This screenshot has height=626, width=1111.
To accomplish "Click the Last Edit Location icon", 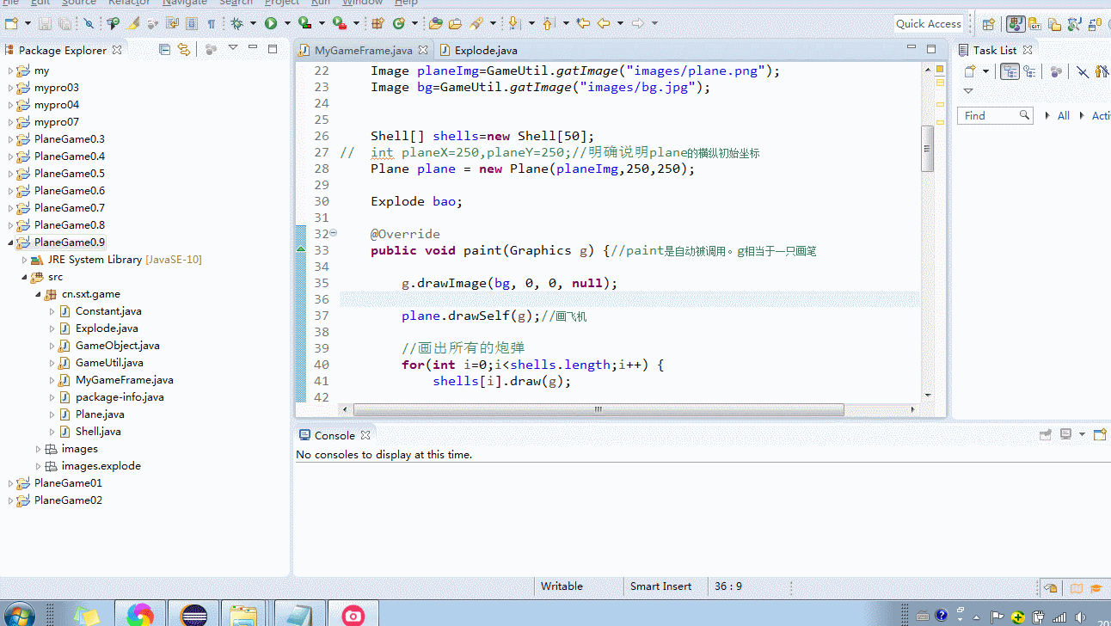I will (x=583, y=24).
